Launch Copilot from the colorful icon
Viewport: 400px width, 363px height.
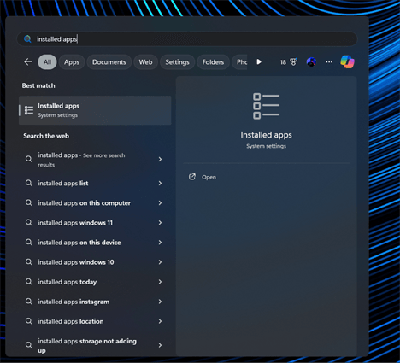347,61
